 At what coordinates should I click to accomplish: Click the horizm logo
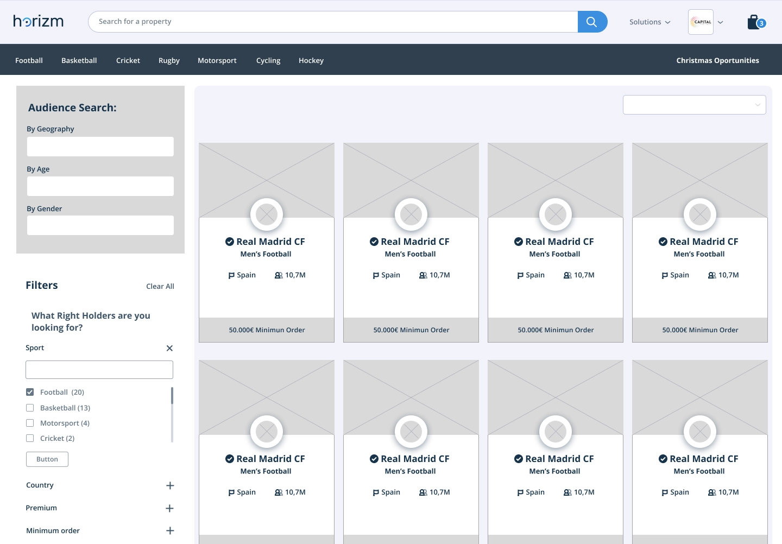[x=39, y=21]
